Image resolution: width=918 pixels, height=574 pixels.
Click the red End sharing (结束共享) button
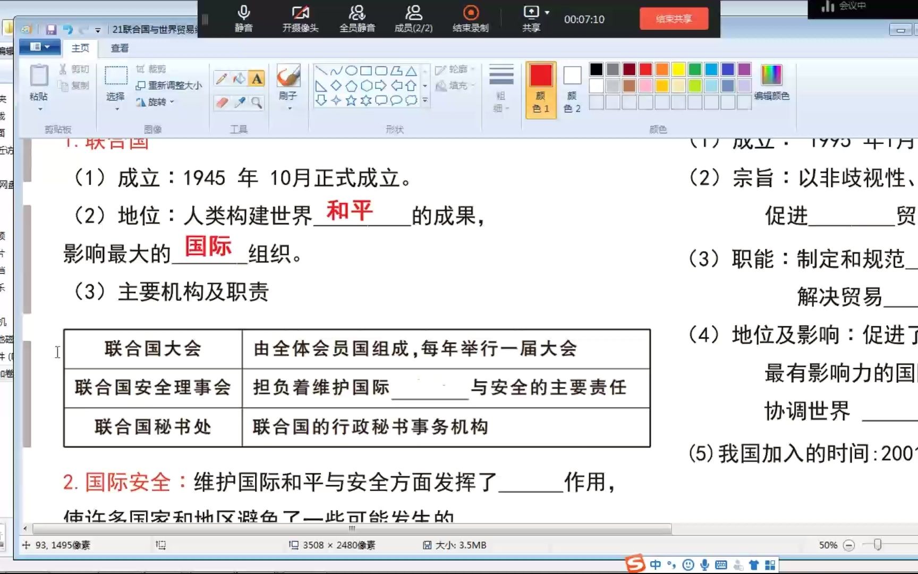click(674, 19)
